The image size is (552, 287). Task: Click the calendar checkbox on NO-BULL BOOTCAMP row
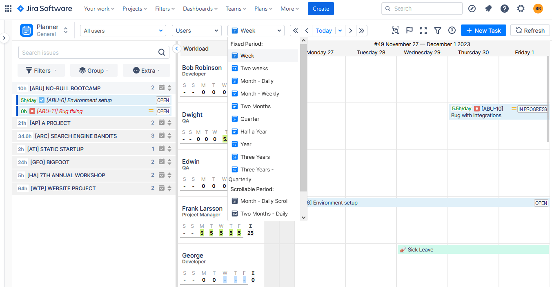(161, 87)
